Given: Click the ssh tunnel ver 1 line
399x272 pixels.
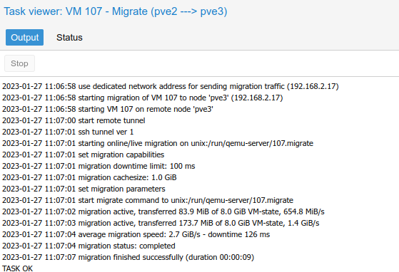Looking at the screenshot, I should click(68, 132).
